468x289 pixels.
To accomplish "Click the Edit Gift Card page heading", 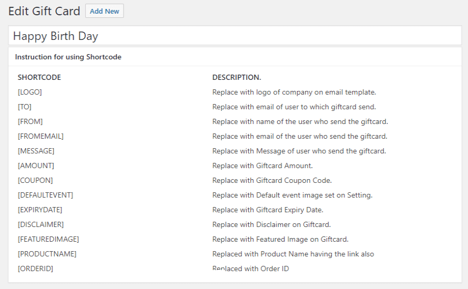I will (x=44, y=11).
